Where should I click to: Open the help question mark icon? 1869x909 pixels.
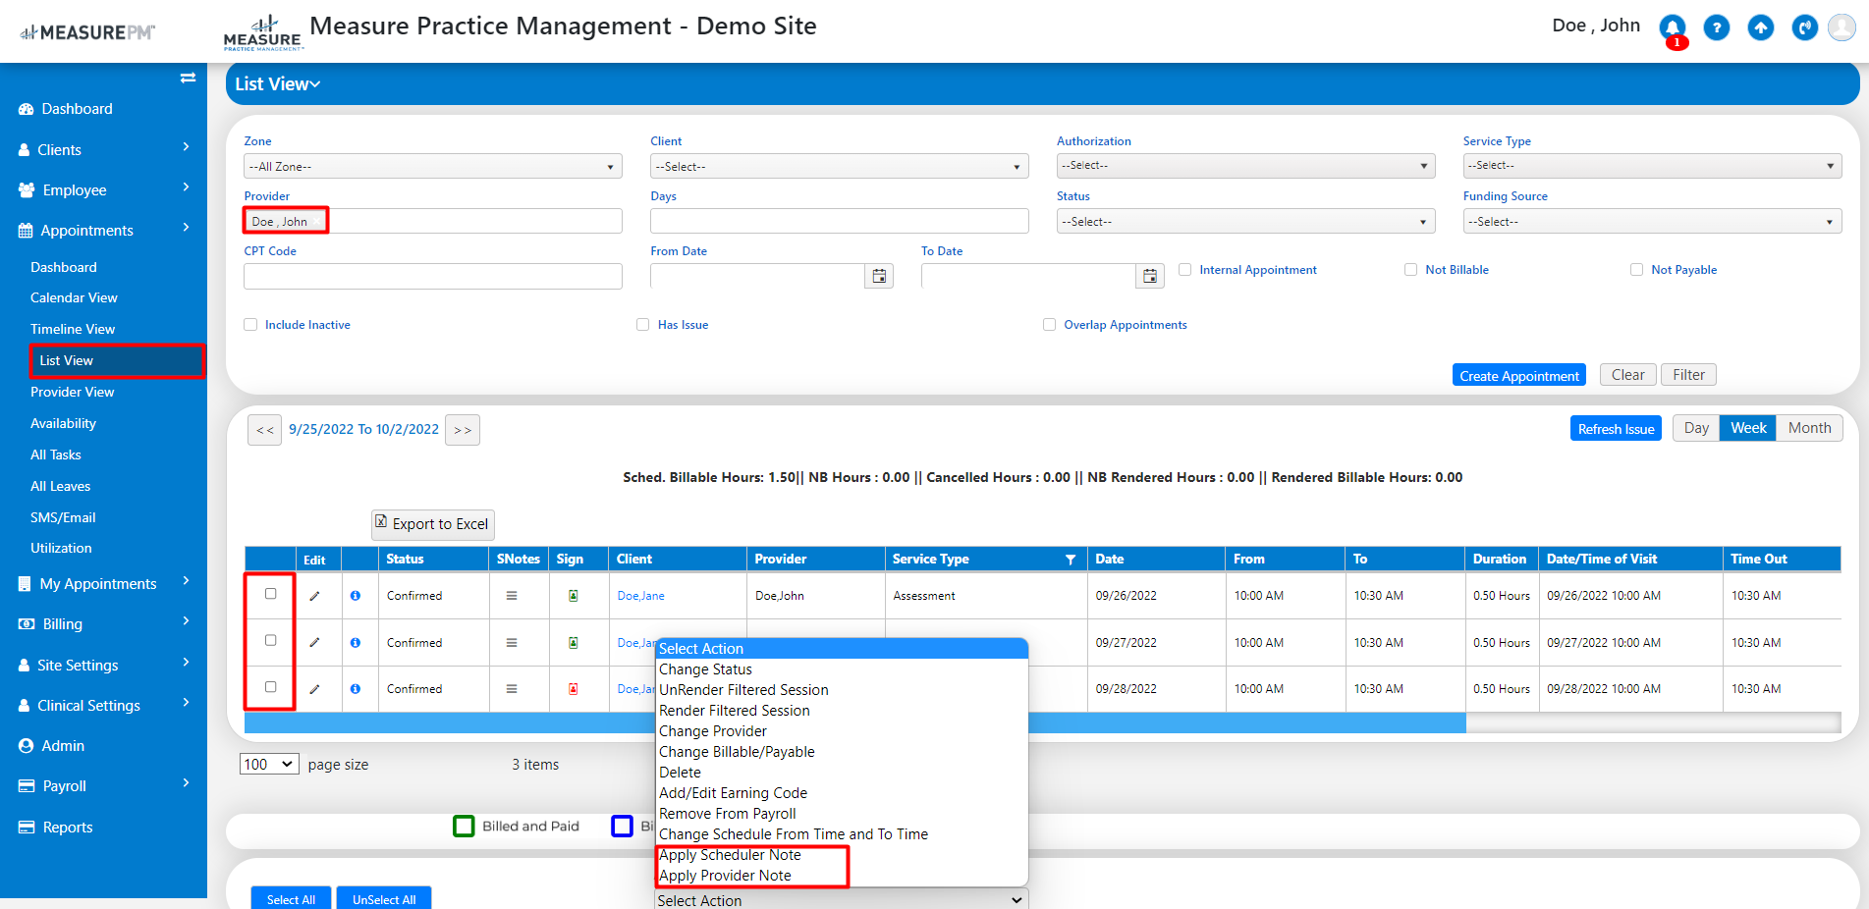click(x=1716, y=27)
